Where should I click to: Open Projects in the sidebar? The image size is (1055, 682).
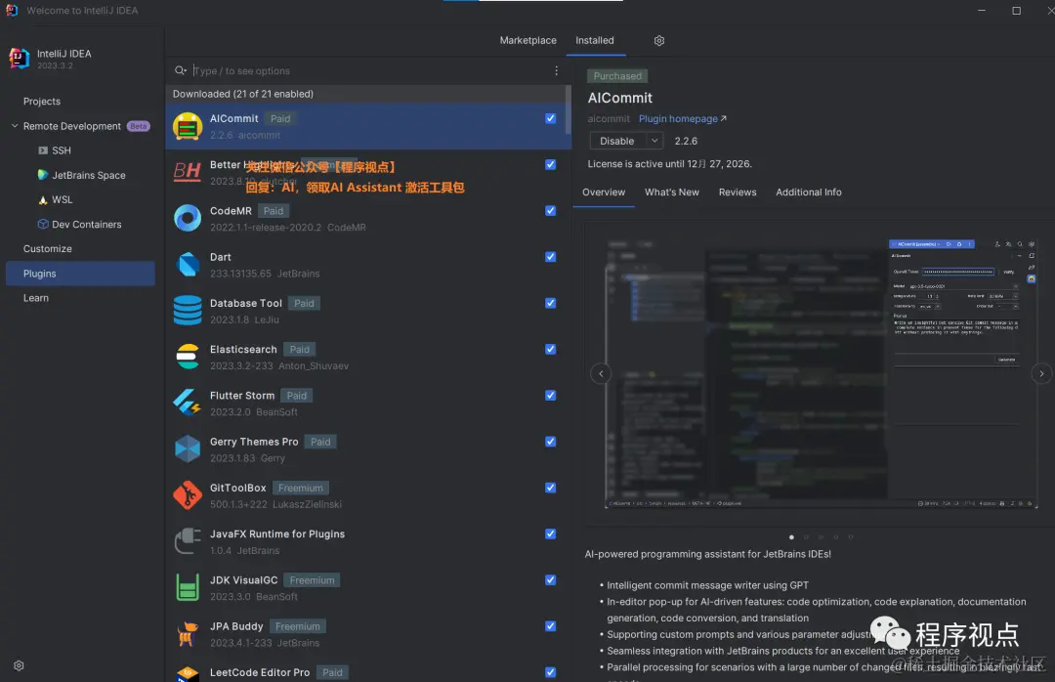point(42,102)
